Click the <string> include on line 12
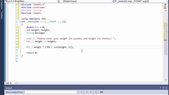Screen dimensions: 169x95 tap(37, 10)
